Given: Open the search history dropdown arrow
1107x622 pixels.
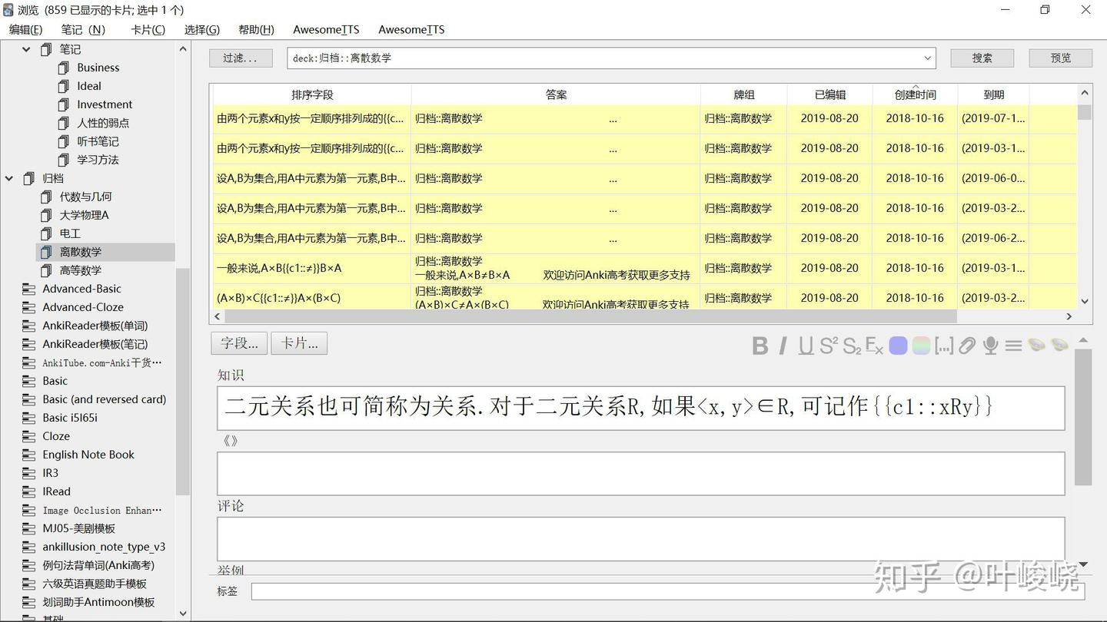Looking at the screenshot, I should tap(927, 58).
